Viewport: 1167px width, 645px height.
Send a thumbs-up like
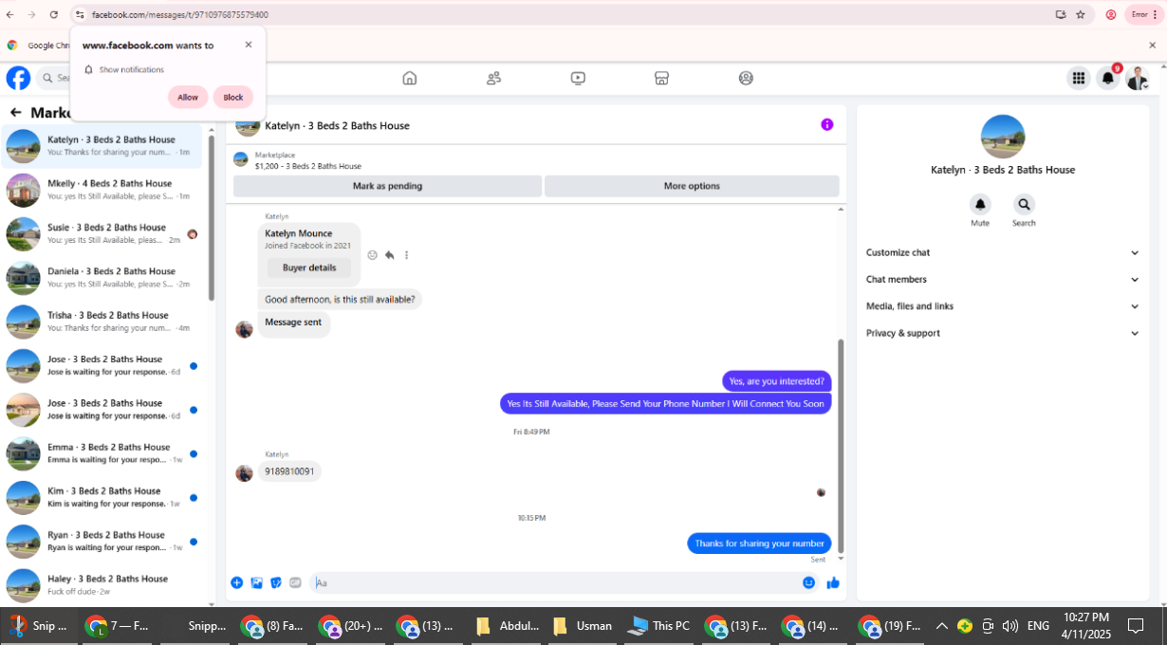(x=833, y=582)
